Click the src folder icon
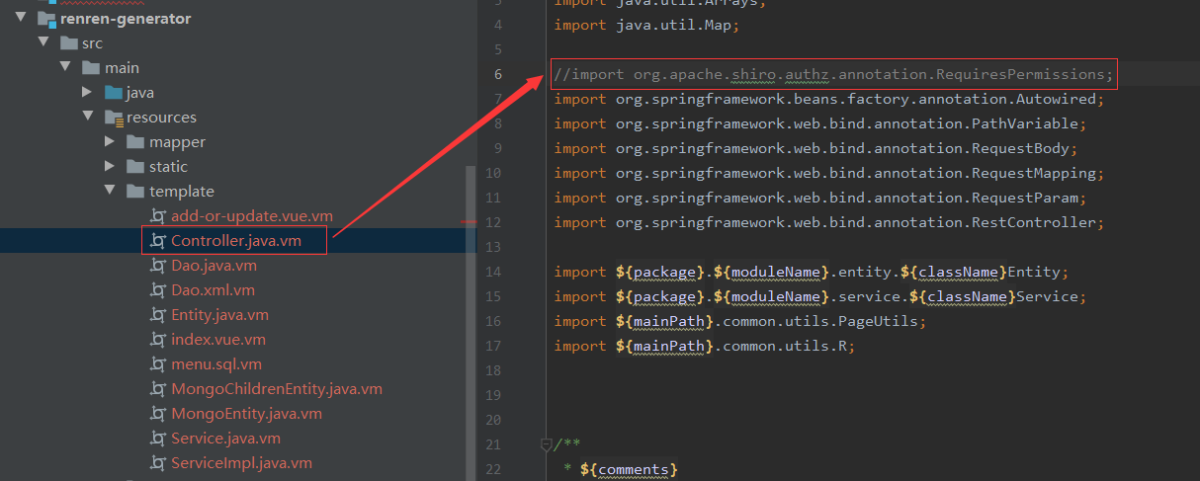The width and height of the screenshot is (1200, 481). [x=68, y=43]
